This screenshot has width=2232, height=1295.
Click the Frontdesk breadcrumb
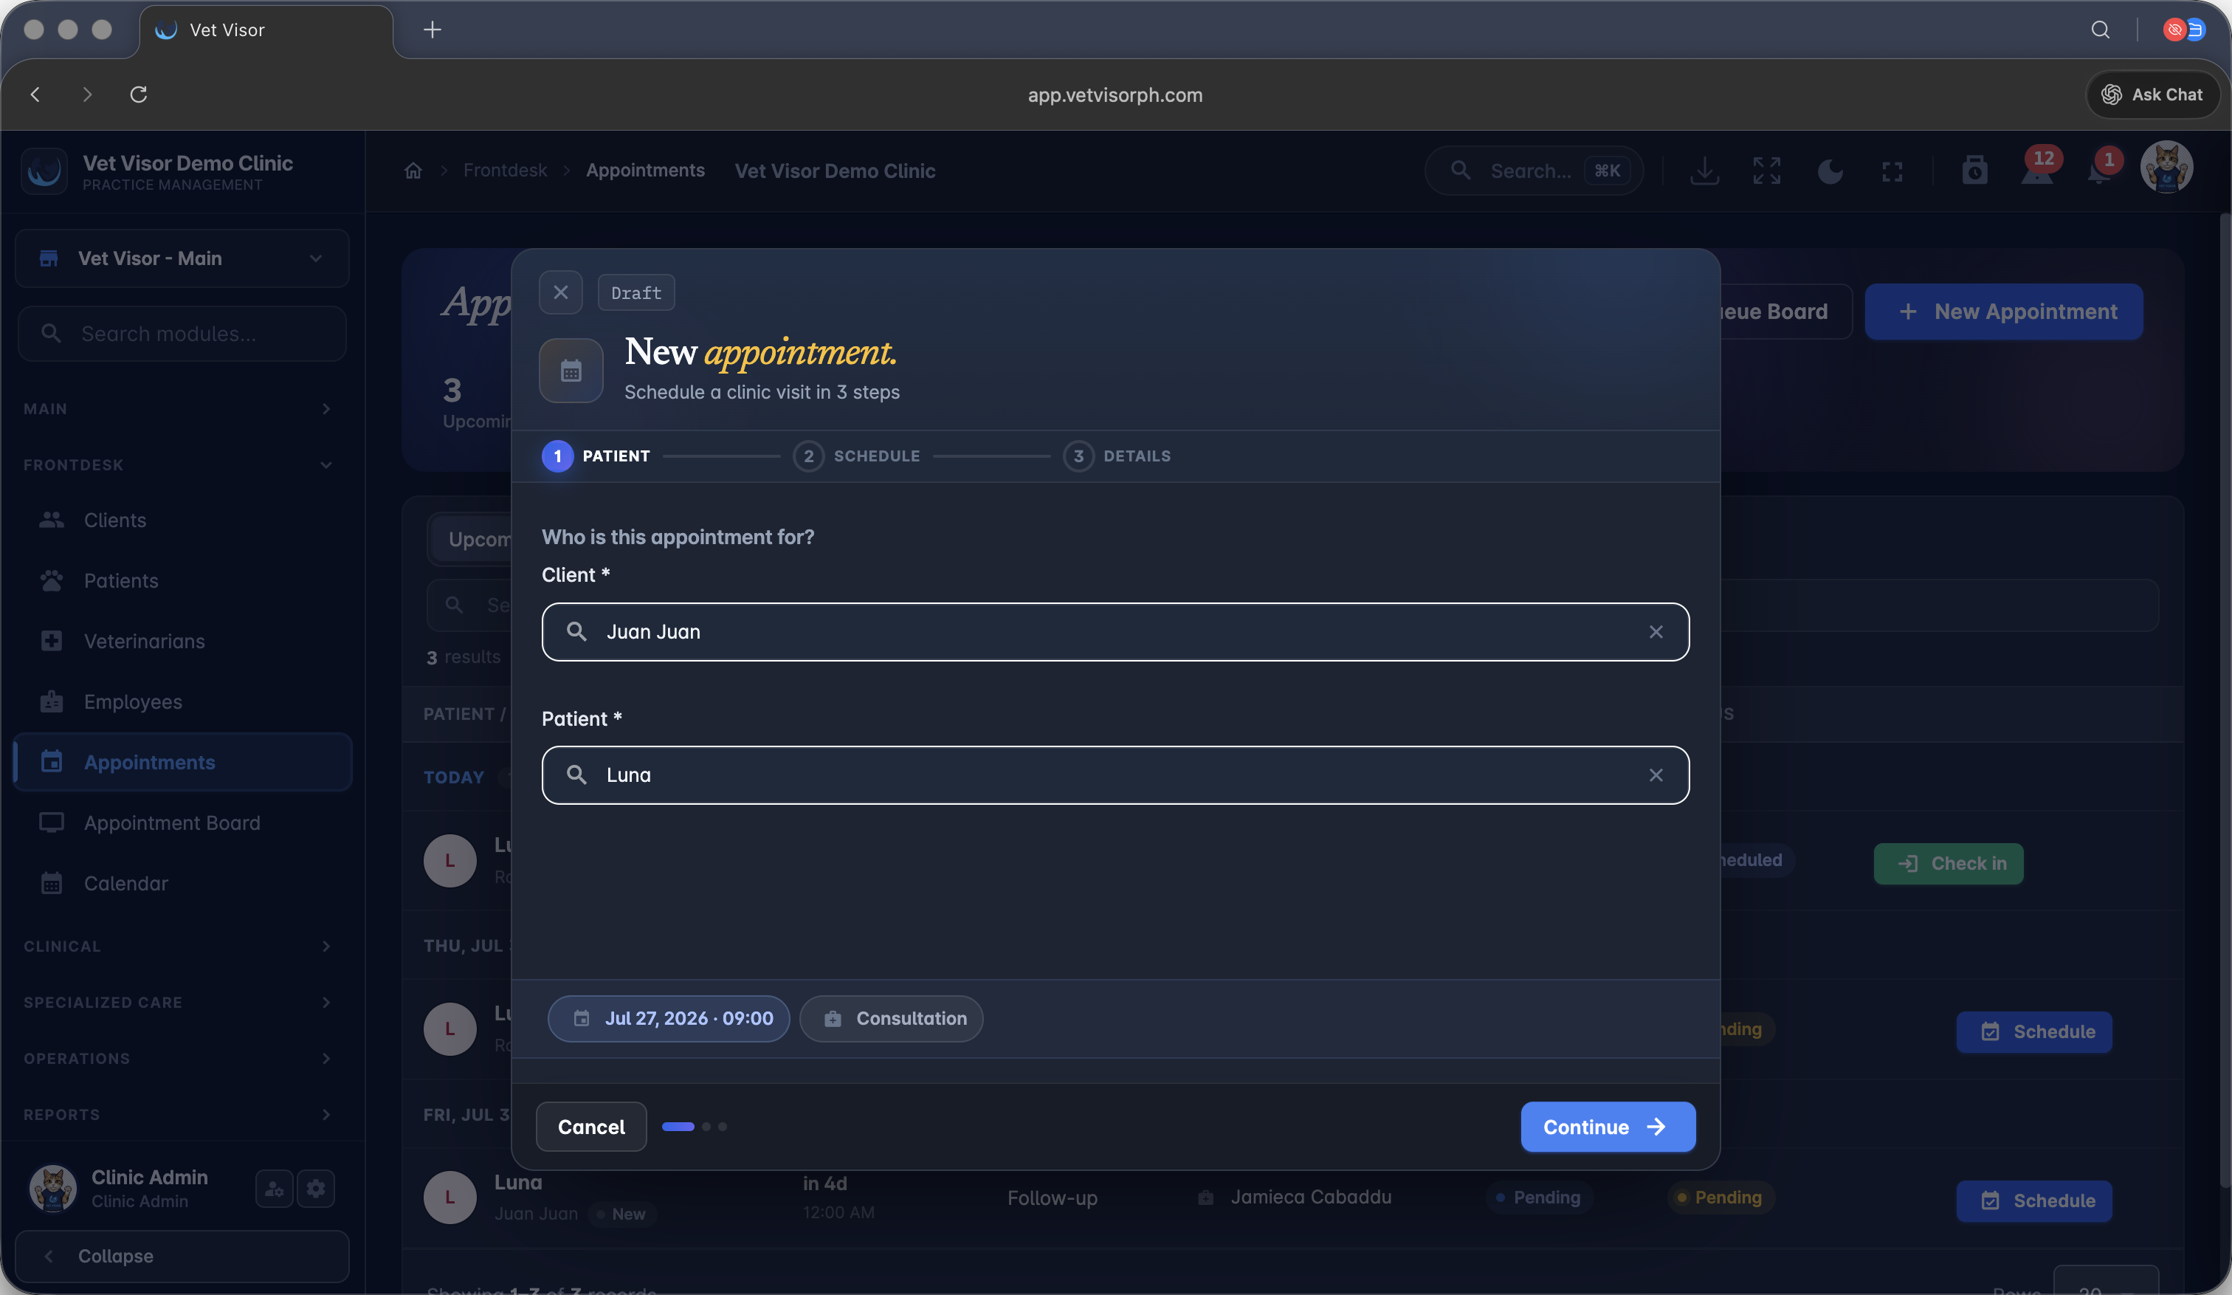505,170
